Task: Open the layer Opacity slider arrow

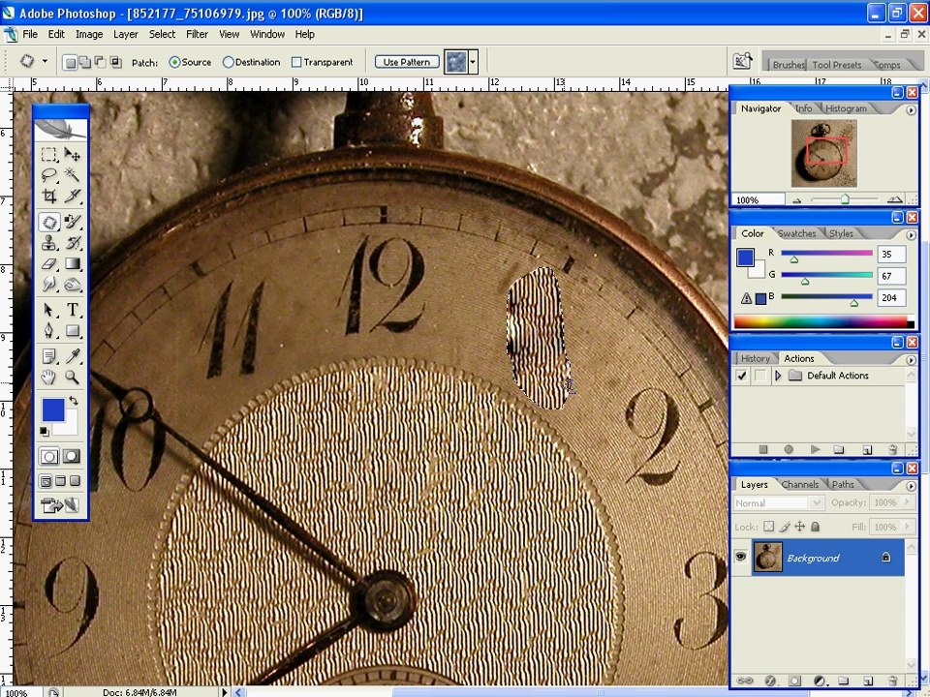Action: point(907,502)
